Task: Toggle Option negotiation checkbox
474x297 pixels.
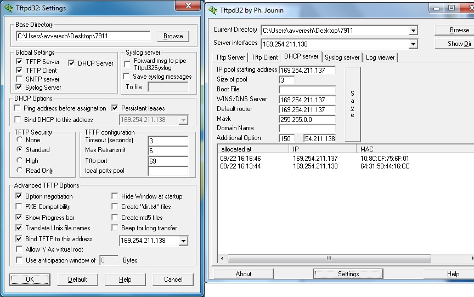Action: [x=19, y=196]
